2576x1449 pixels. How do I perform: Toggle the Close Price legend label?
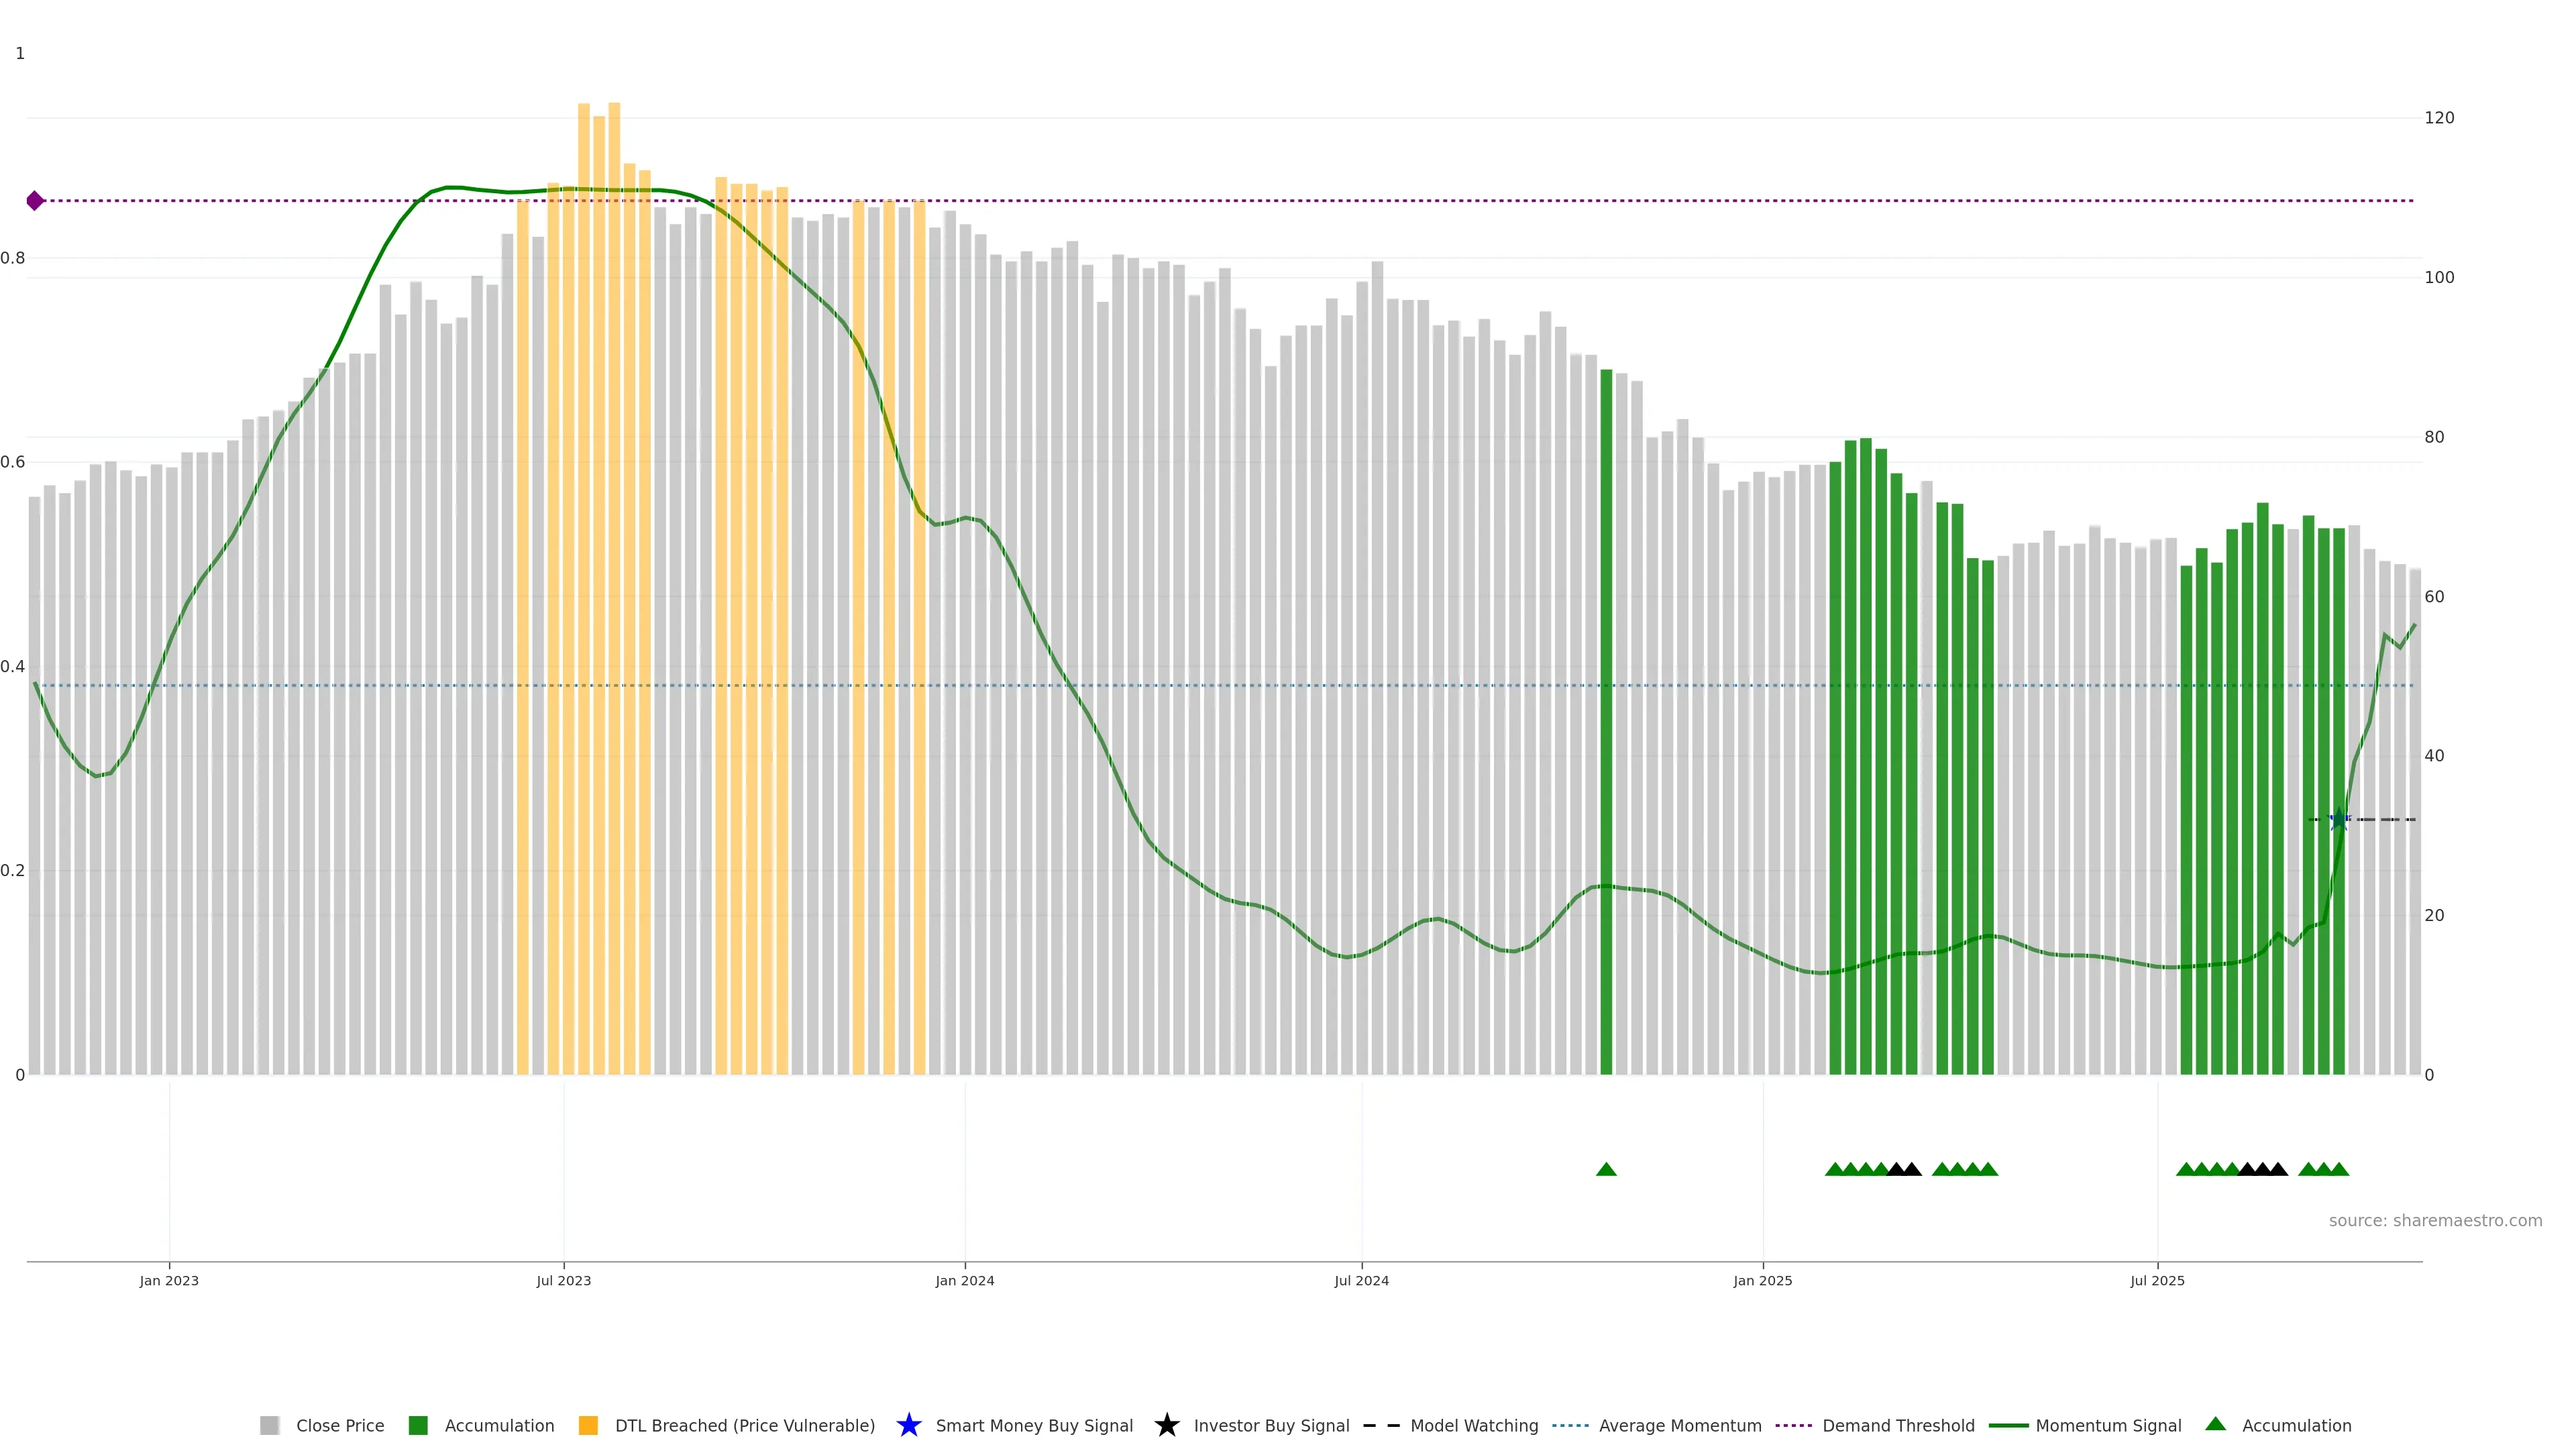tap(340, 1425)
